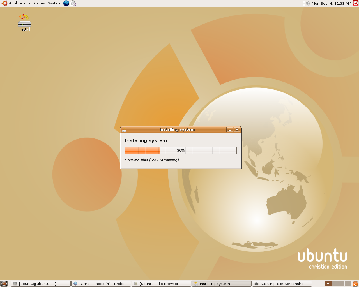Click the red power/logout icon

coord(355,3)
